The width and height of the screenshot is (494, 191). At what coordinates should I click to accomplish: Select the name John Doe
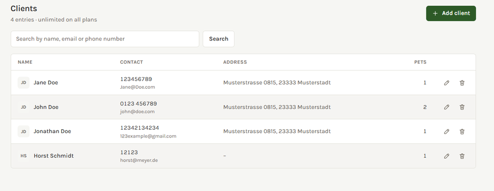46,107
